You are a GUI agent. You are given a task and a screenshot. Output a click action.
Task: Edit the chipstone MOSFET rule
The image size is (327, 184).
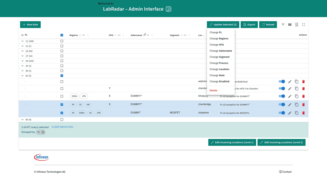[x=290, y=113]
